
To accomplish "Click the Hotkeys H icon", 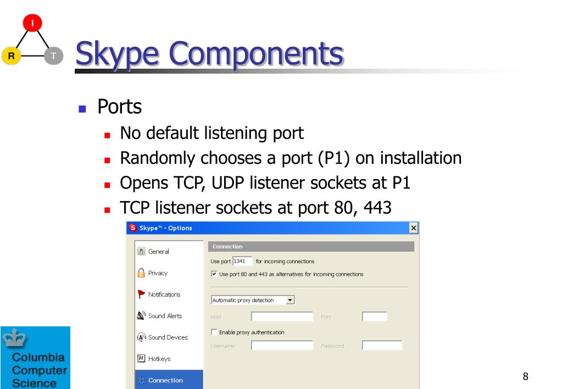I will [141, 359].
